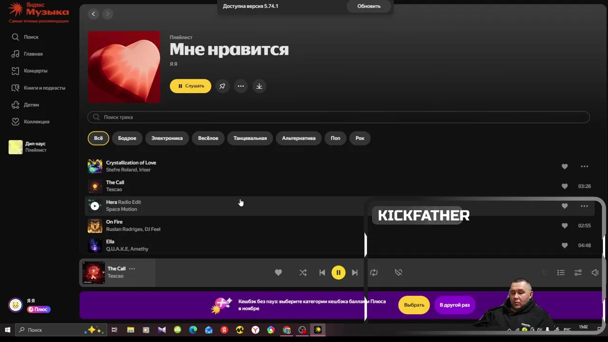Select the Весёлое filter chip
This screenshot has height=342, width=608.
(208, 138)
